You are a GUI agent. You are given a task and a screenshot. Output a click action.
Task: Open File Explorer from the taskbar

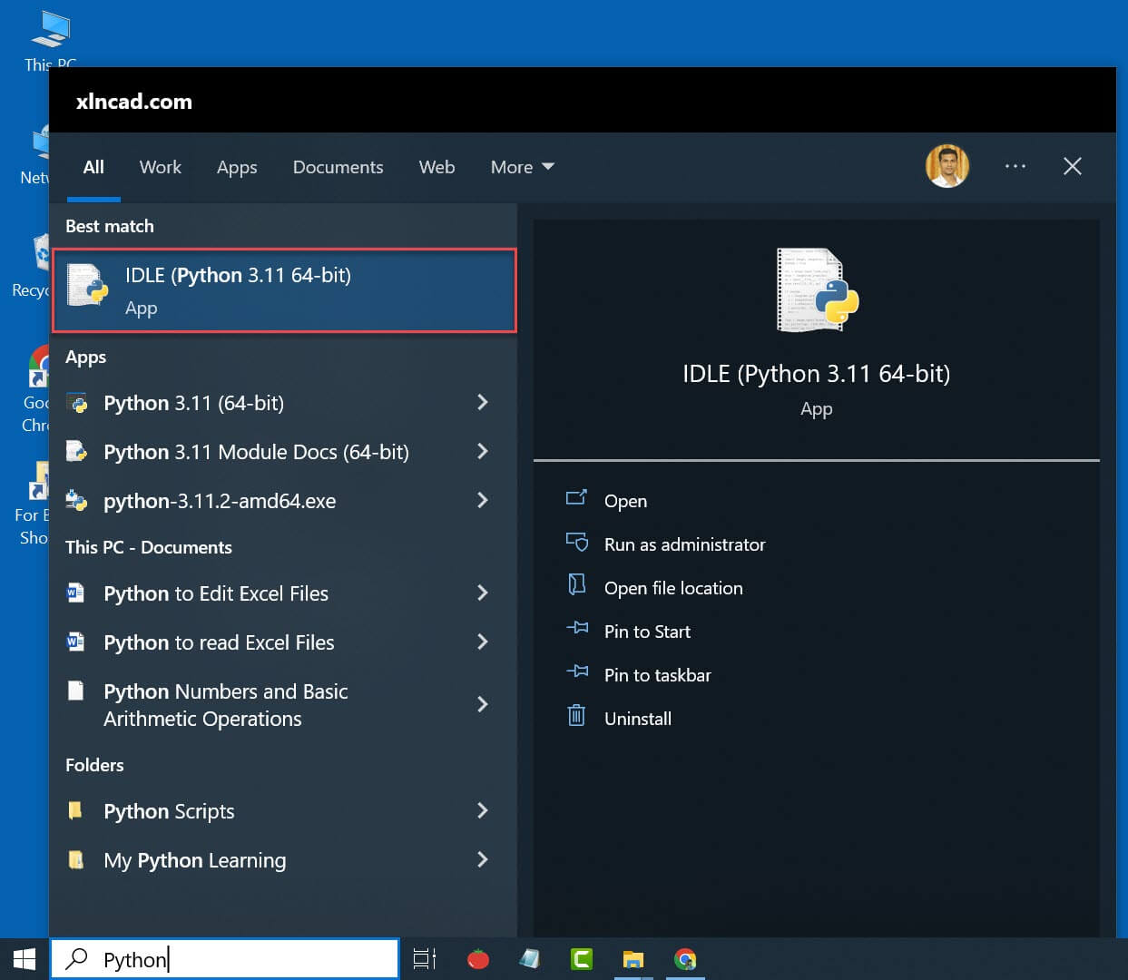[633, 959]
